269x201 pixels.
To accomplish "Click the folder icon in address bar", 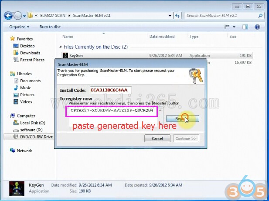I will coord(31,16).
